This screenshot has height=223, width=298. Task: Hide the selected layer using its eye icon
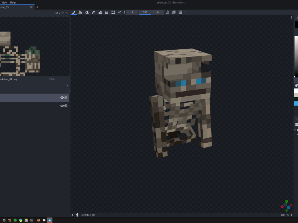[x=62, y=97]
